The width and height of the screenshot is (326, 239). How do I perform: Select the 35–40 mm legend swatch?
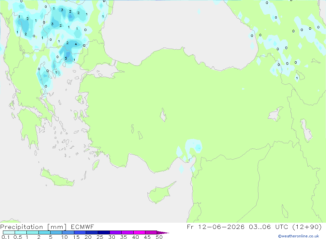pyautogui.click(x=127, y=232)
